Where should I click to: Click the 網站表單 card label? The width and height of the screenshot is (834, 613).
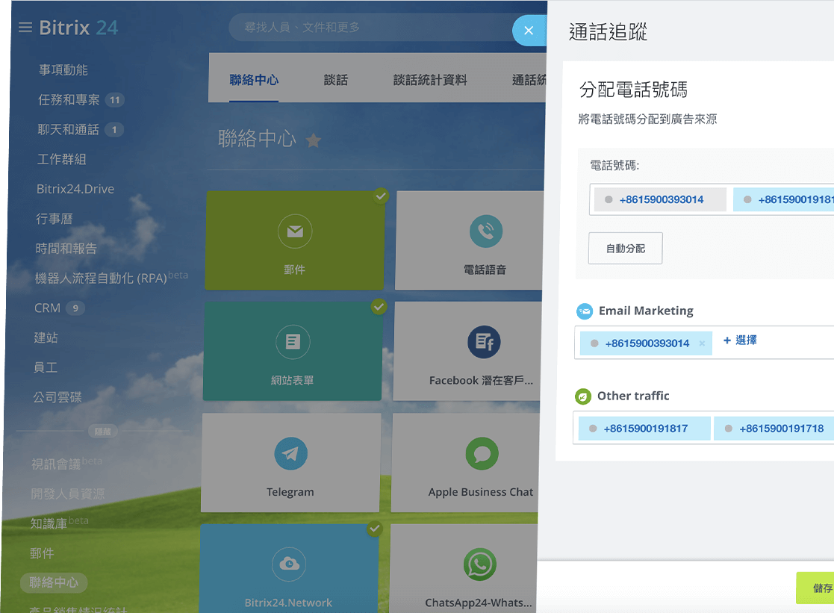tap(292, 381)
